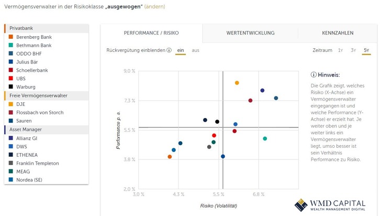Collapse the Privatbank group header

tap(47, 28)
